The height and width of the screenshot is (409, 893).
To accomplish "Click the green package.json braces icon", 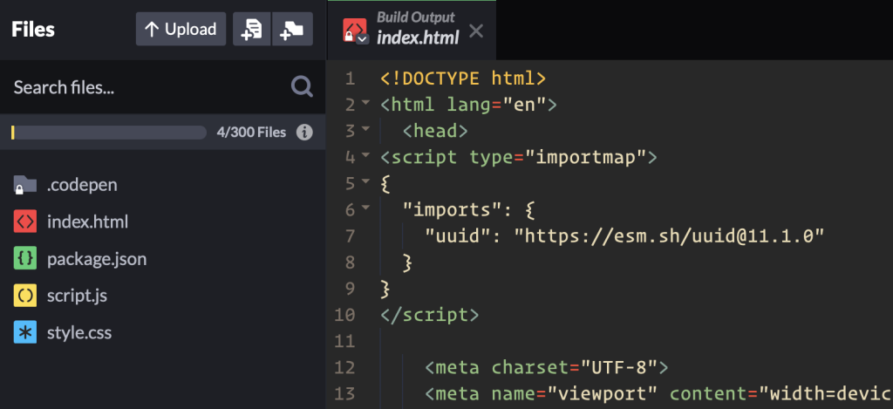I will [25, 259].
